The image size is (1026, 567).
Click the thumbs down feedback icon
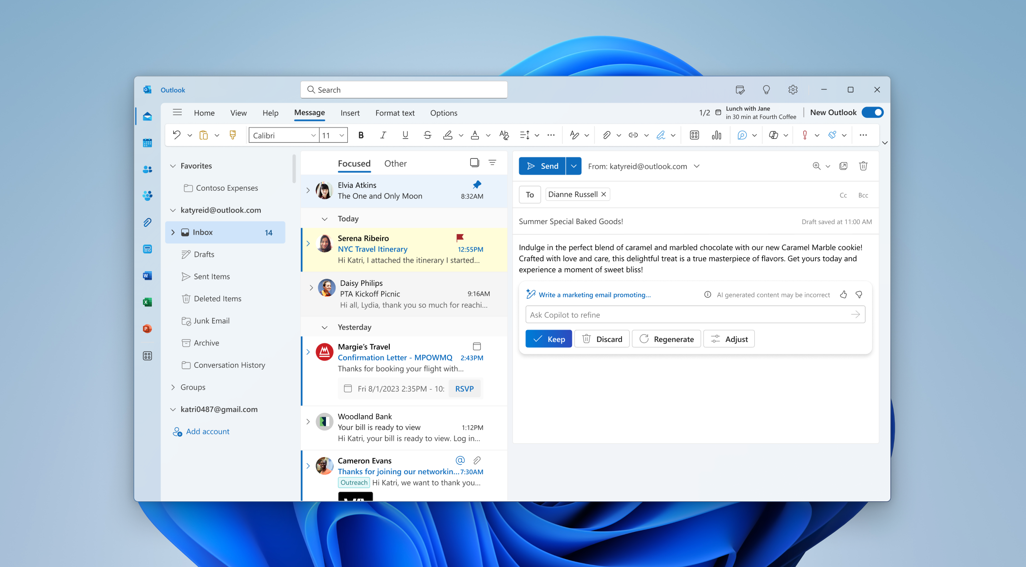pos(859,294)
